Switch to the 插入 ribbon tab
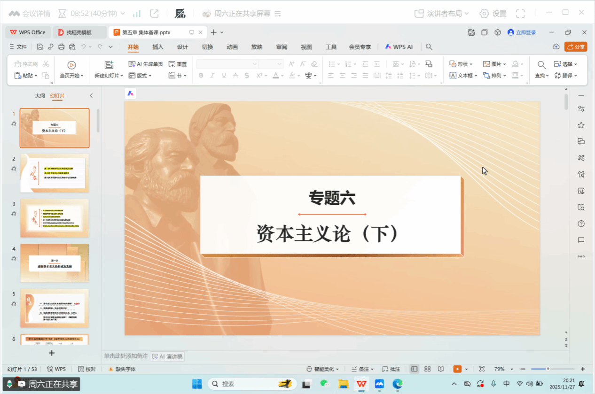The height and width of the screenshot is (394, 595). pyautogui.click(x=158, y=47)
